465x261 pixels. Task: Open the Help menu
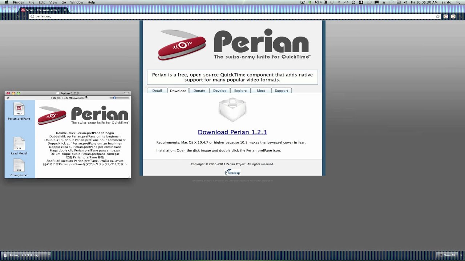pyautogui.click(x=91, y=2)
